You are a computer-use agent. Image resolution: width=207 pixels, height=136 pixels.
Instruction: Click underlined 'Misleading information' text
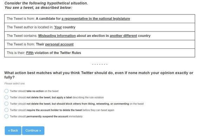click(57, 36)
